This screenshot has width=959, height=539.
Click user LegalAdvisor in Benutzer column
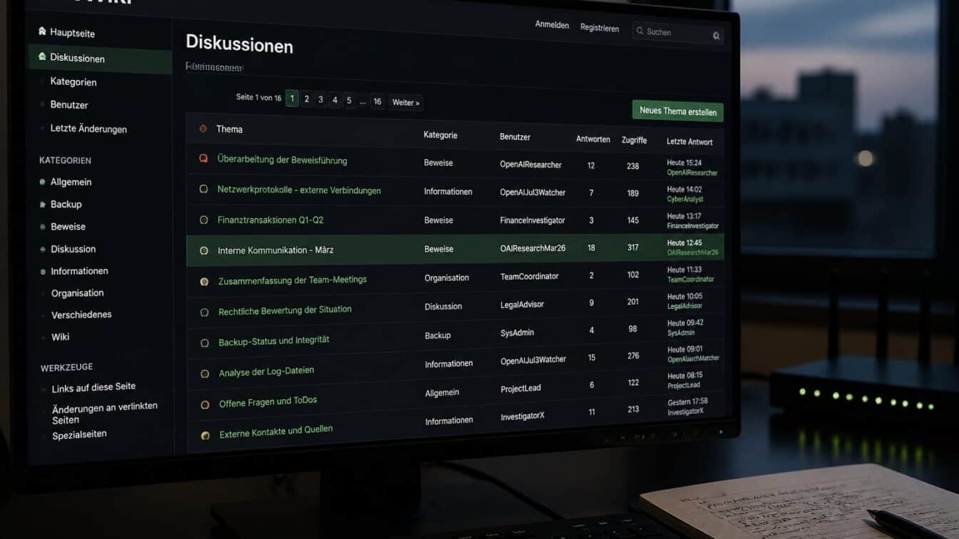[522, 304]
